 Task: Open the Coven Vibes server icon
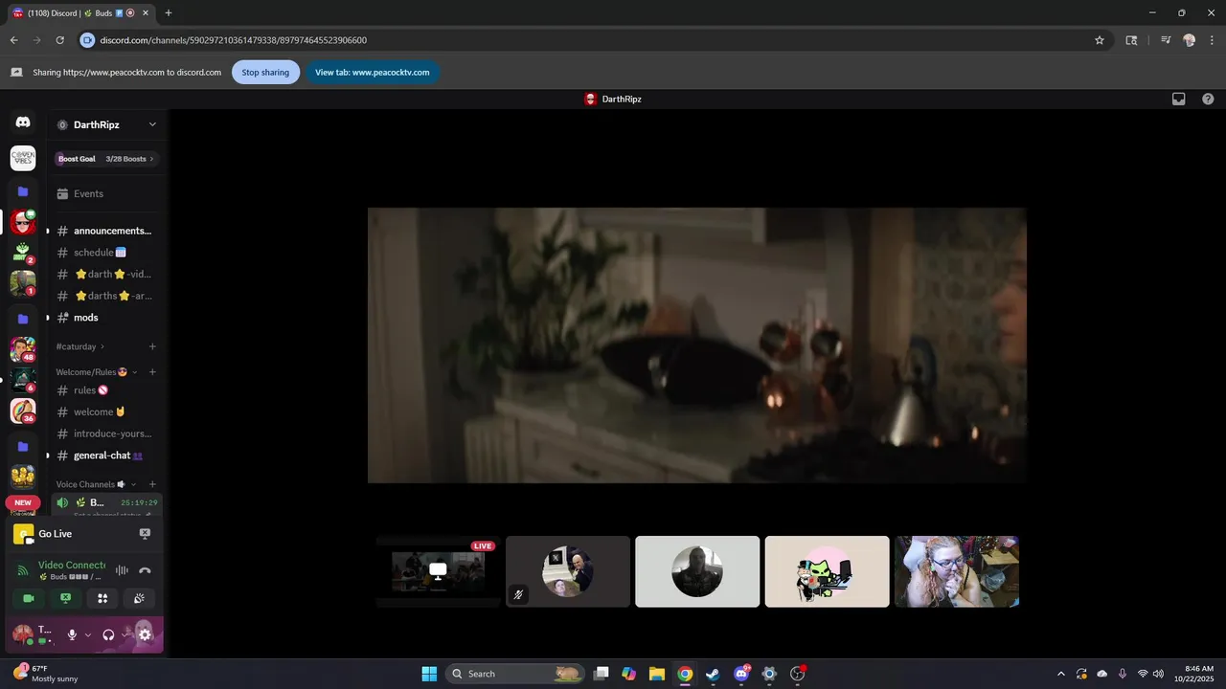23,158
